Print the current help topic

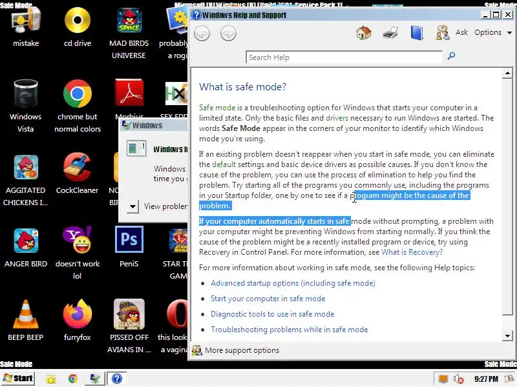[x=390, y=33]
